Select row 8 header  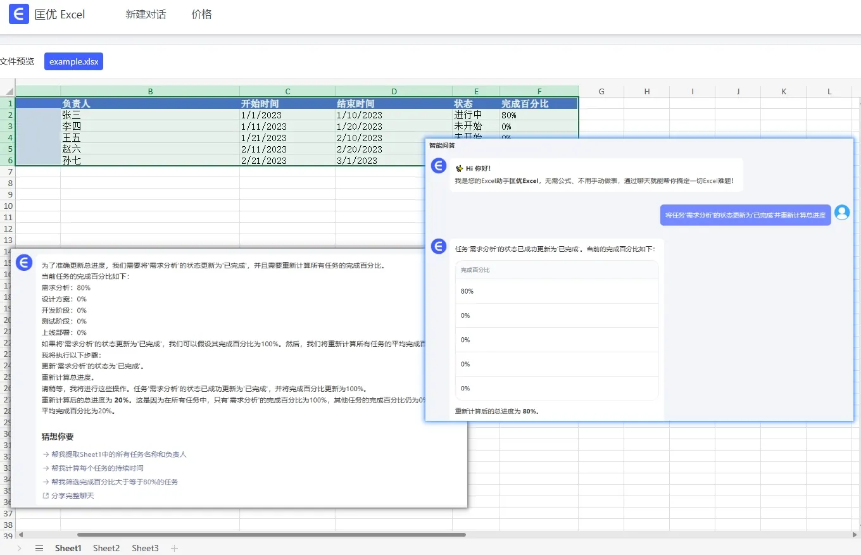(x=8, y=183)
